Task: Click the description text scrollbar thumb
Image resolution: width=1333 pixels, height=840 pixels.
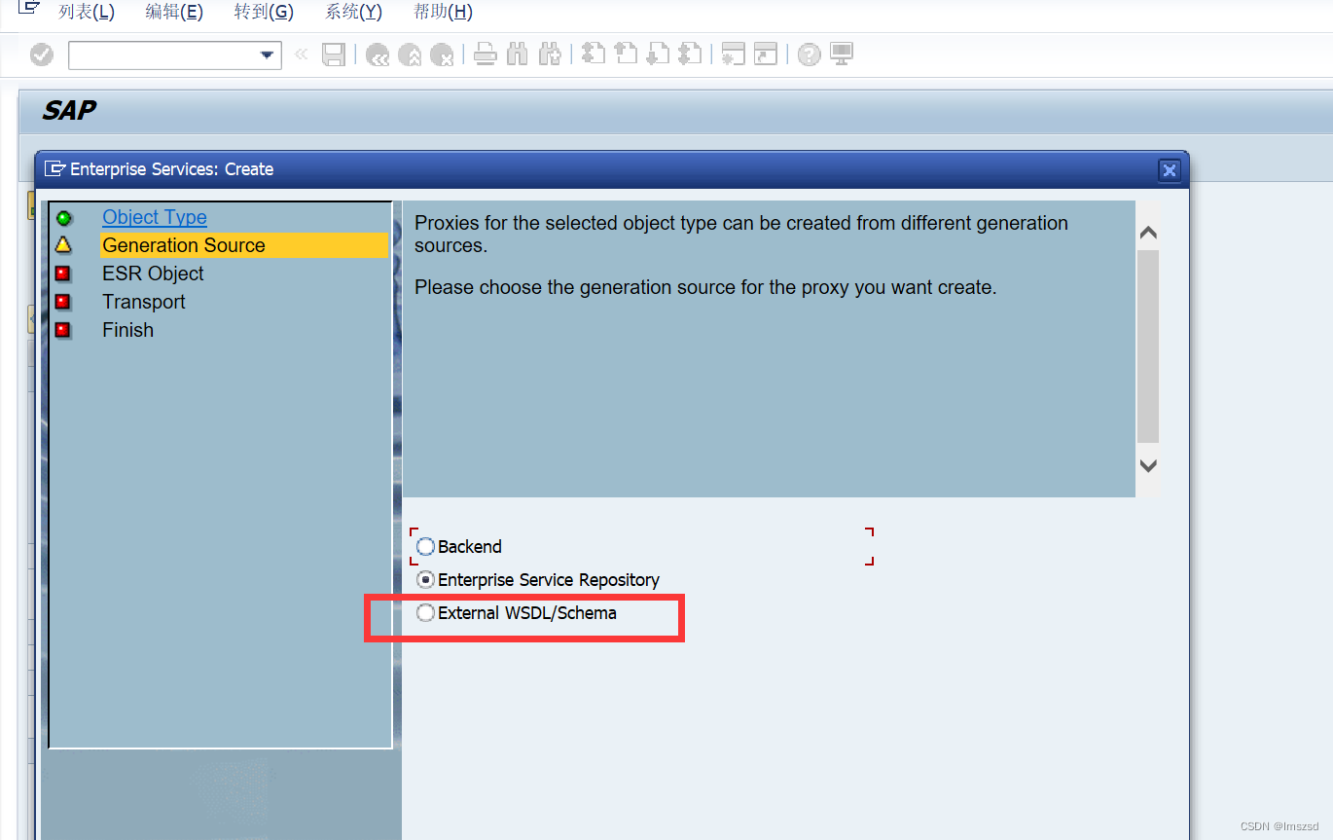Action: click(1148, 347)
